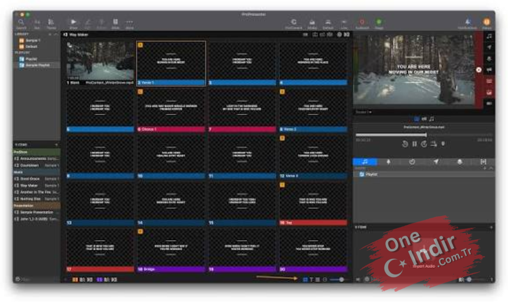Switch to text view with the T icon

[x=311, y=280]
